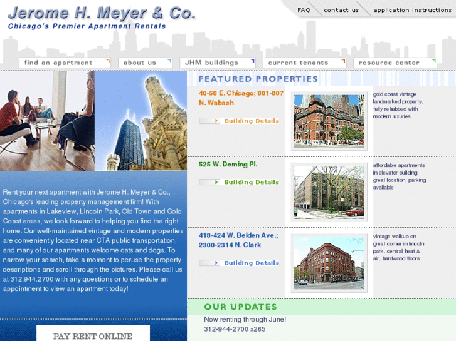
Task: Go to the contact us page
Action: 341,10
